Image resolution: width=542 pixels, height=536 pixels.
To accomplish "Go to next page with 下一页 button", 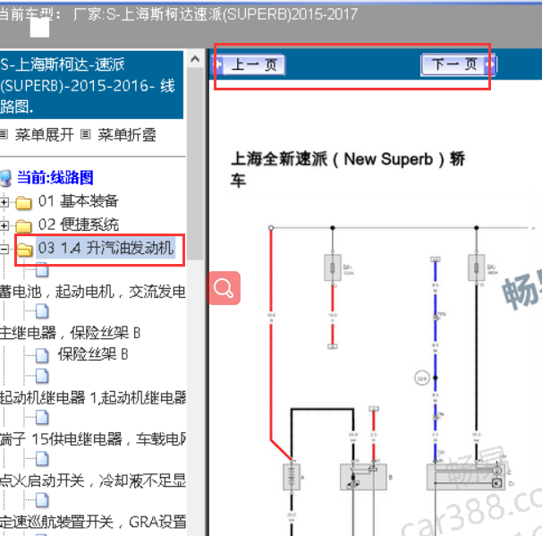I will [458, 64].
